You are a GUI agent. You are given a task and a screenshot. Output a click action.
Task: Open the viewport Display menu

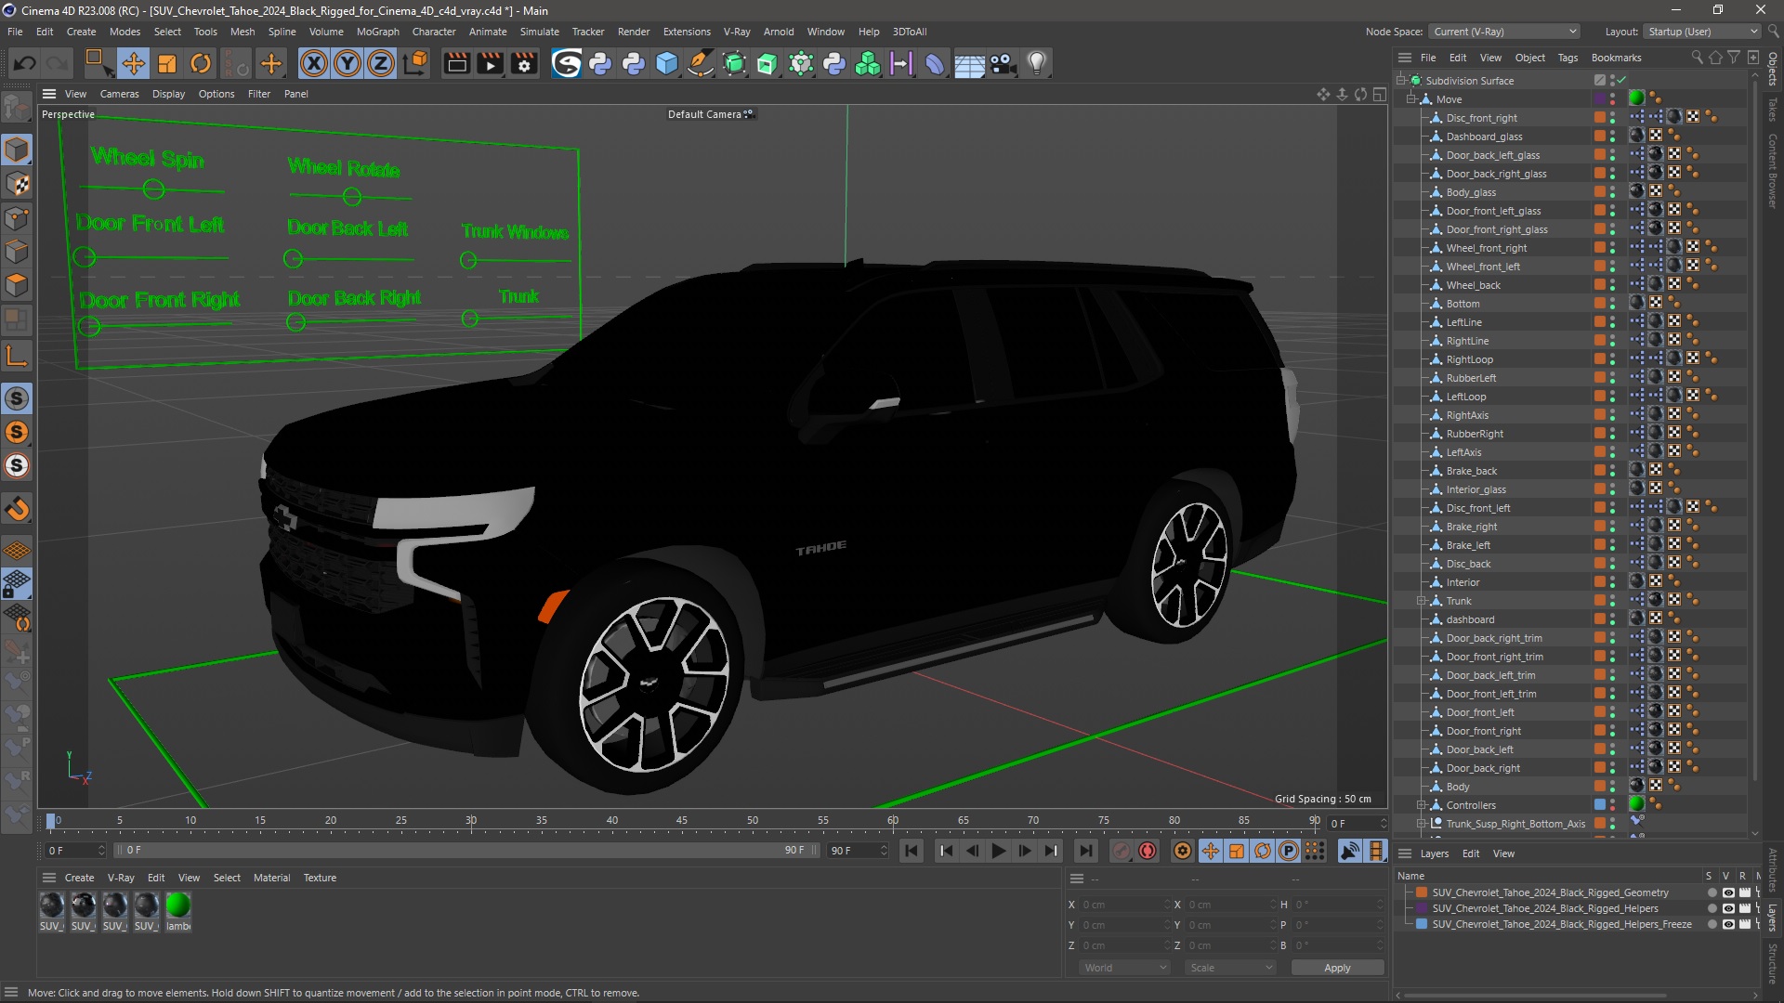[168, 94]
